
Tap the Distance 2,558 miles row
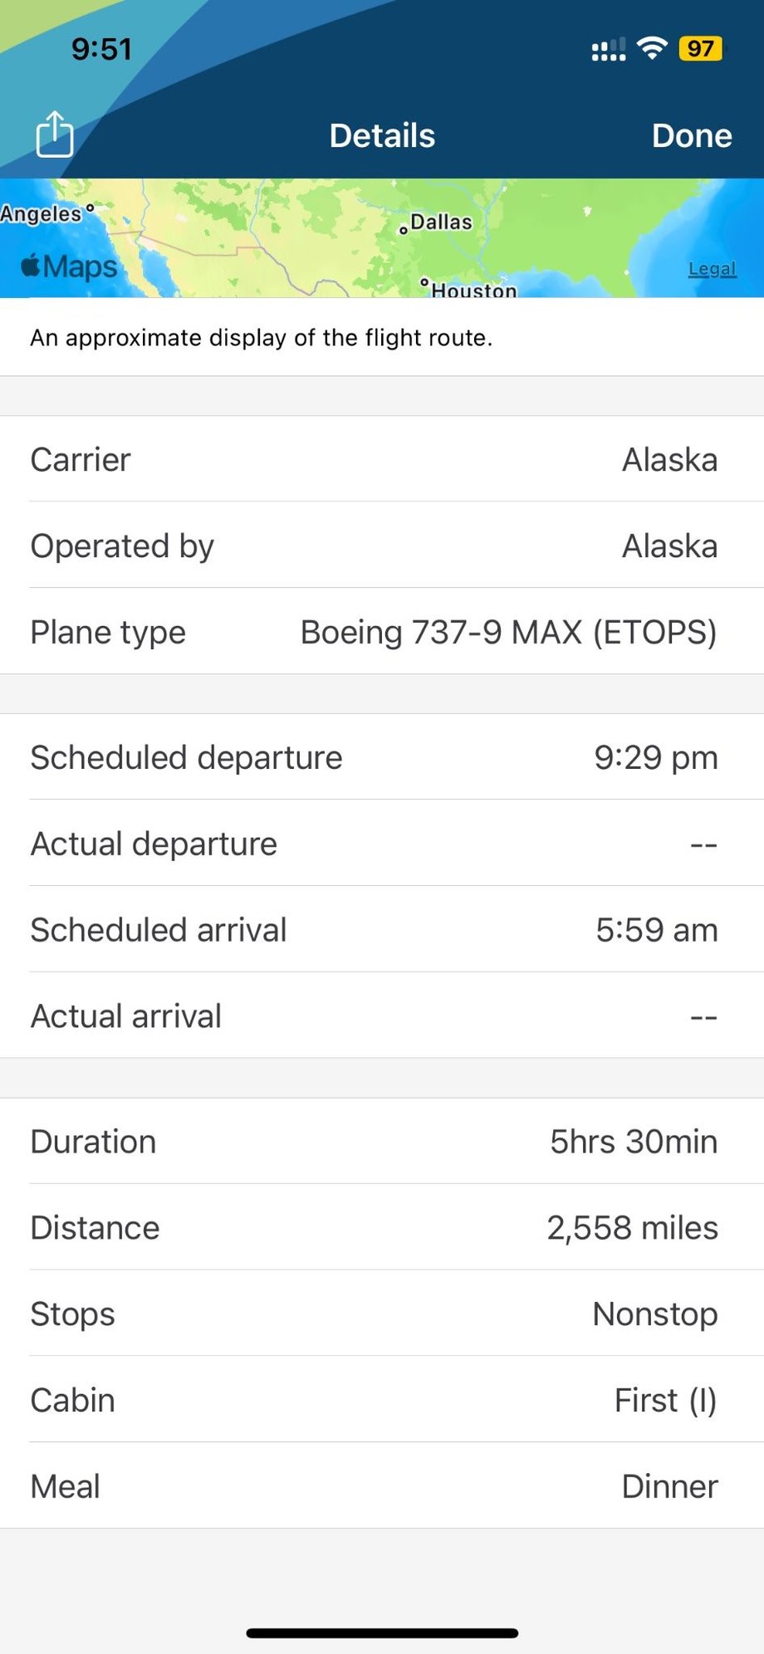coord(382,1228)
